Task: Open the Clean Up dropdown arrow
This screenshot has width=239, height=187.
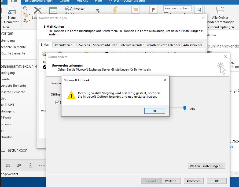Action: click(29, 15)
